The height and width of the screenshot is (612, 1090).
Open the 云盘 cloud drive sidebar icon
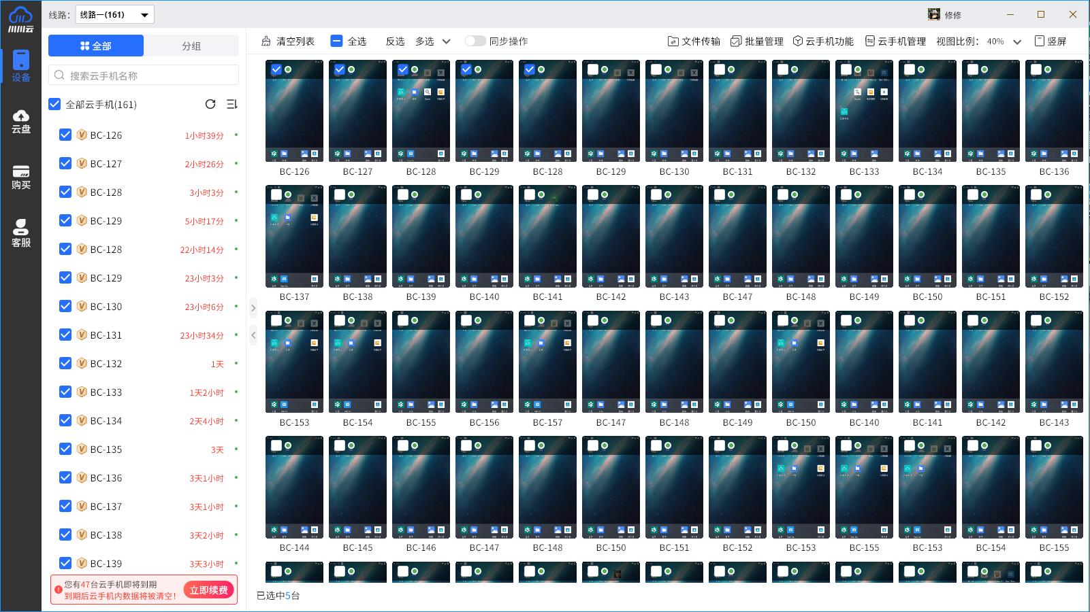click(x=21, y=120)
